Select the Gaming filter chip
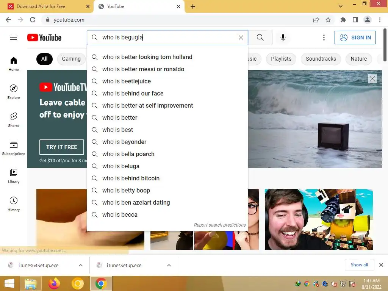 tap(71, 59)
